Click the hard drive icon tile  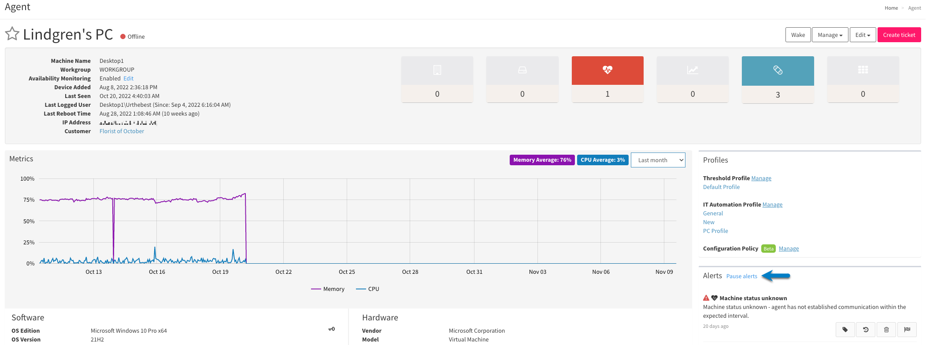click(x=522, y=79)
